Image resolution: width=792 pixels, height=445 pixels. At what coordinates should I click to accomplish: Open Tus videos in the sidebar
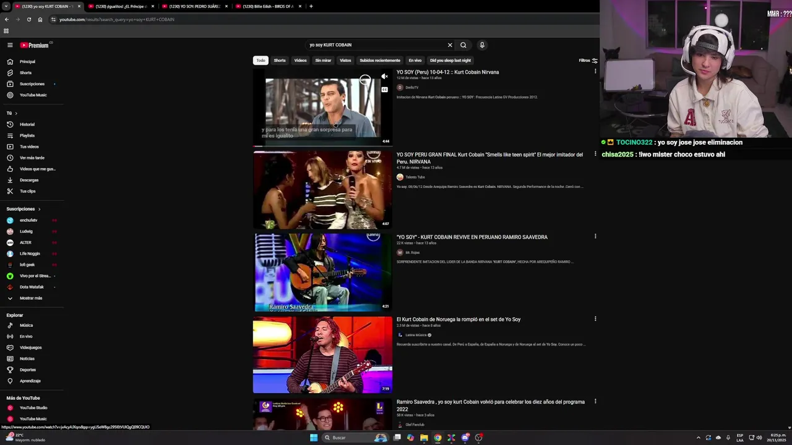pos(28,146)
